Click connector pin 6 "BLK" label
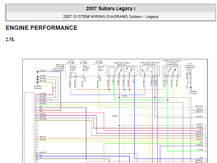The height and width of the screenshot is (163, 217). [41, 106]
